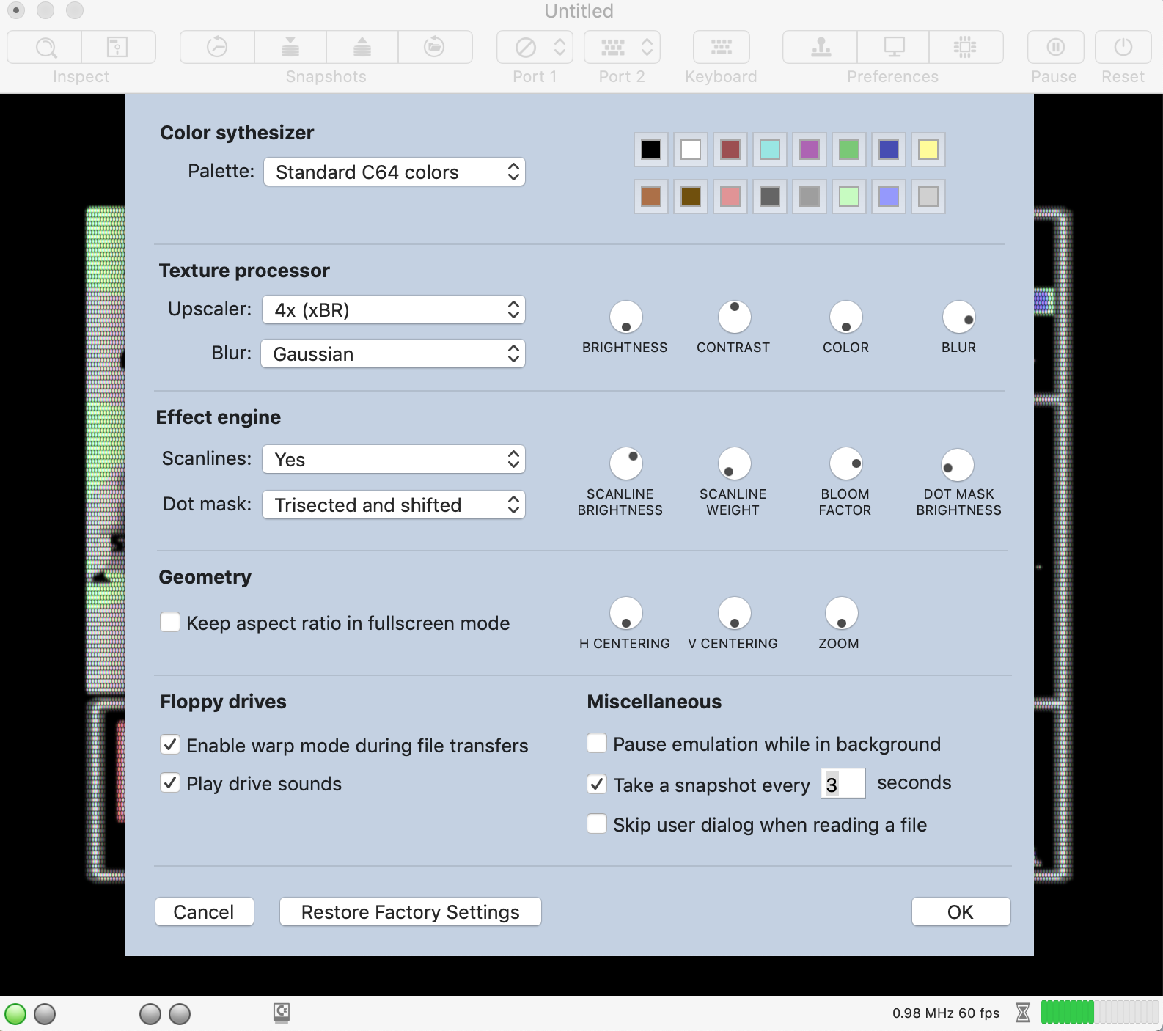Open the Blur dropdown set to Gaussian

pos(393,354)
